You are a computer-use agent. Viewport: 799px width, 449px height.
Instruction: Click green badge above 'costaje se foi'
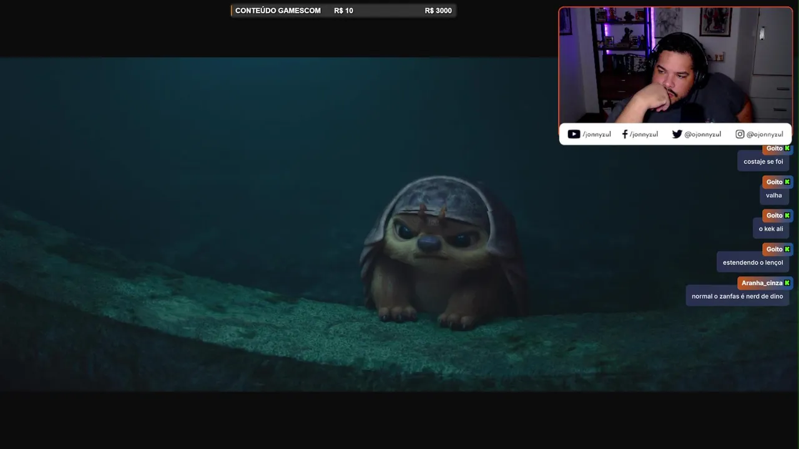(x=787, y=148)
